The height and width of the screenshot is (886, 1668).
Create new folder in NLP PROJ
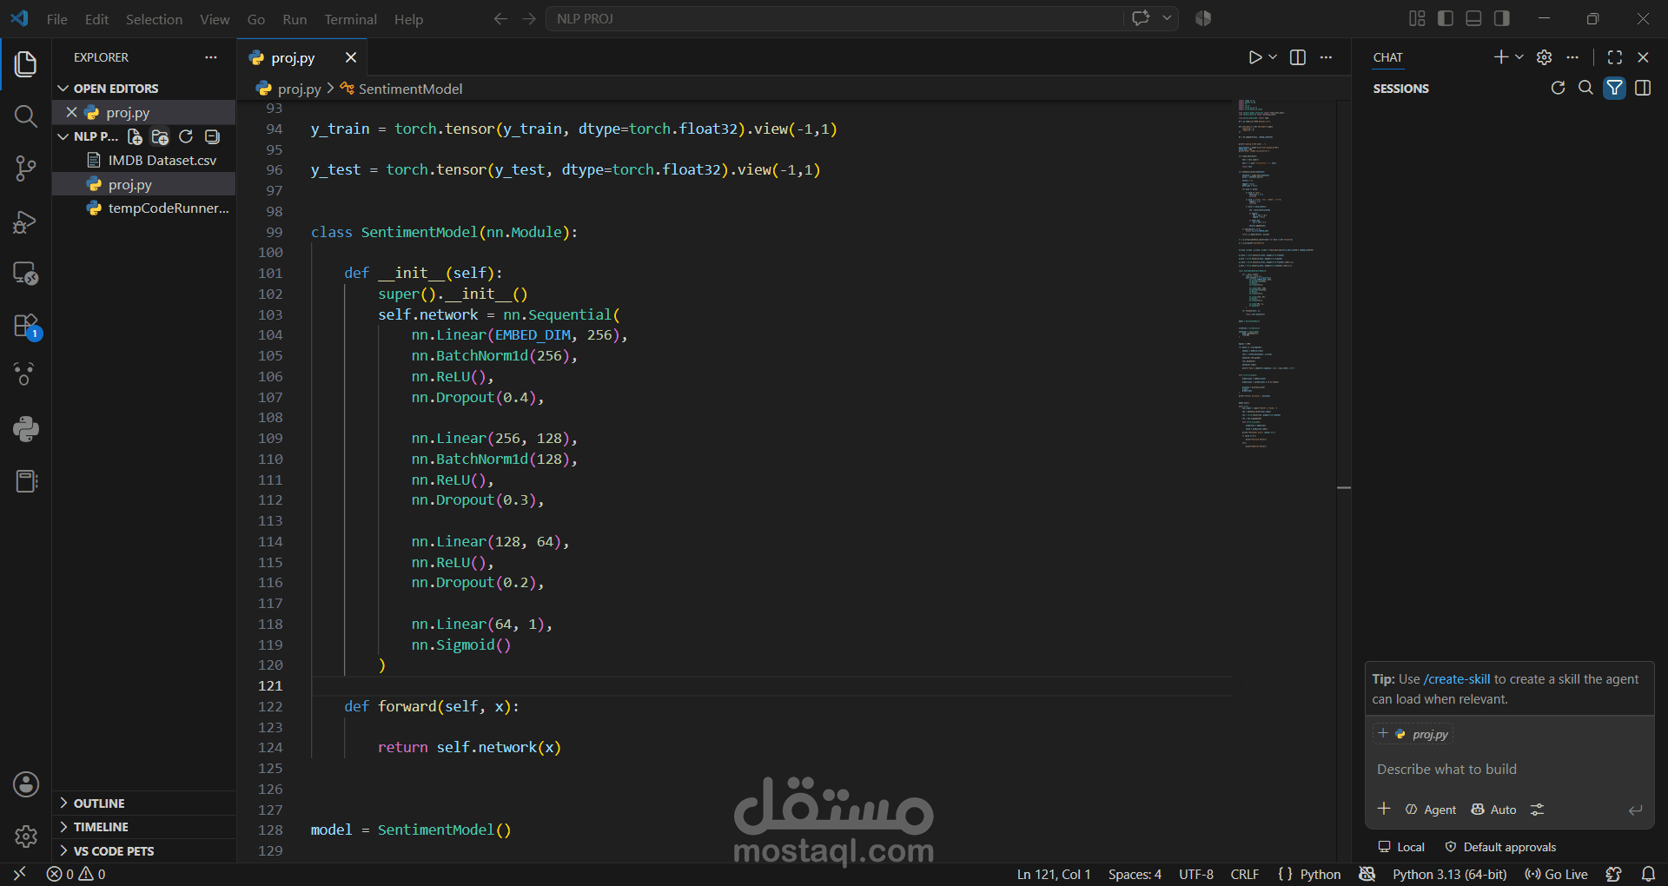point(160,136)
